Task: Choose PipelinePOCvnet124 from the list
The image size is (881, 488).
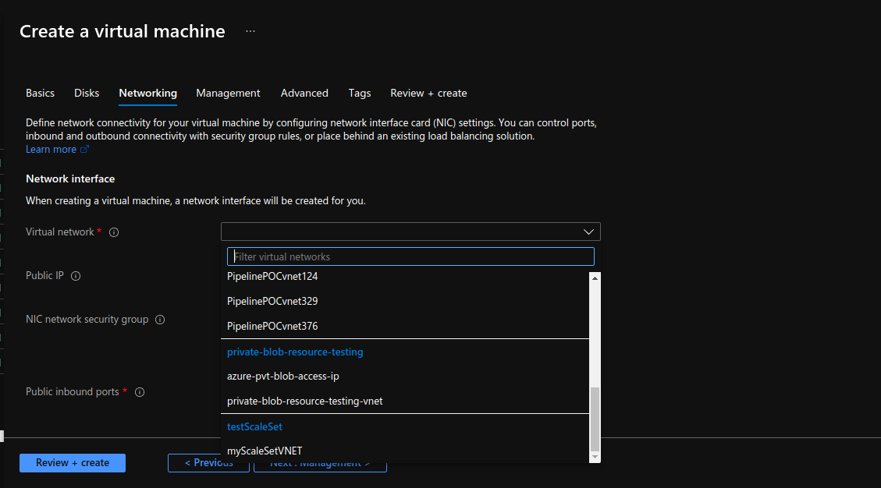Action: click(x=272, y=276)
